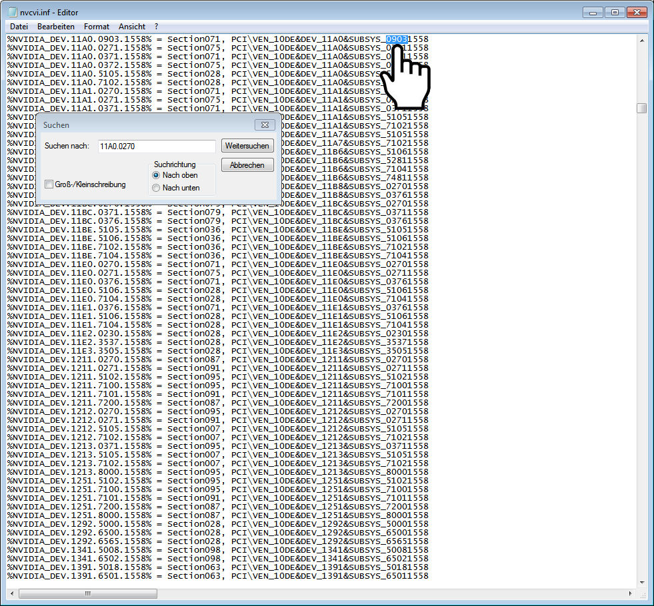The height and width of the screenshot is (606, 654).
Task: Click the vertical scrollbar thumb
Action: 642,109
